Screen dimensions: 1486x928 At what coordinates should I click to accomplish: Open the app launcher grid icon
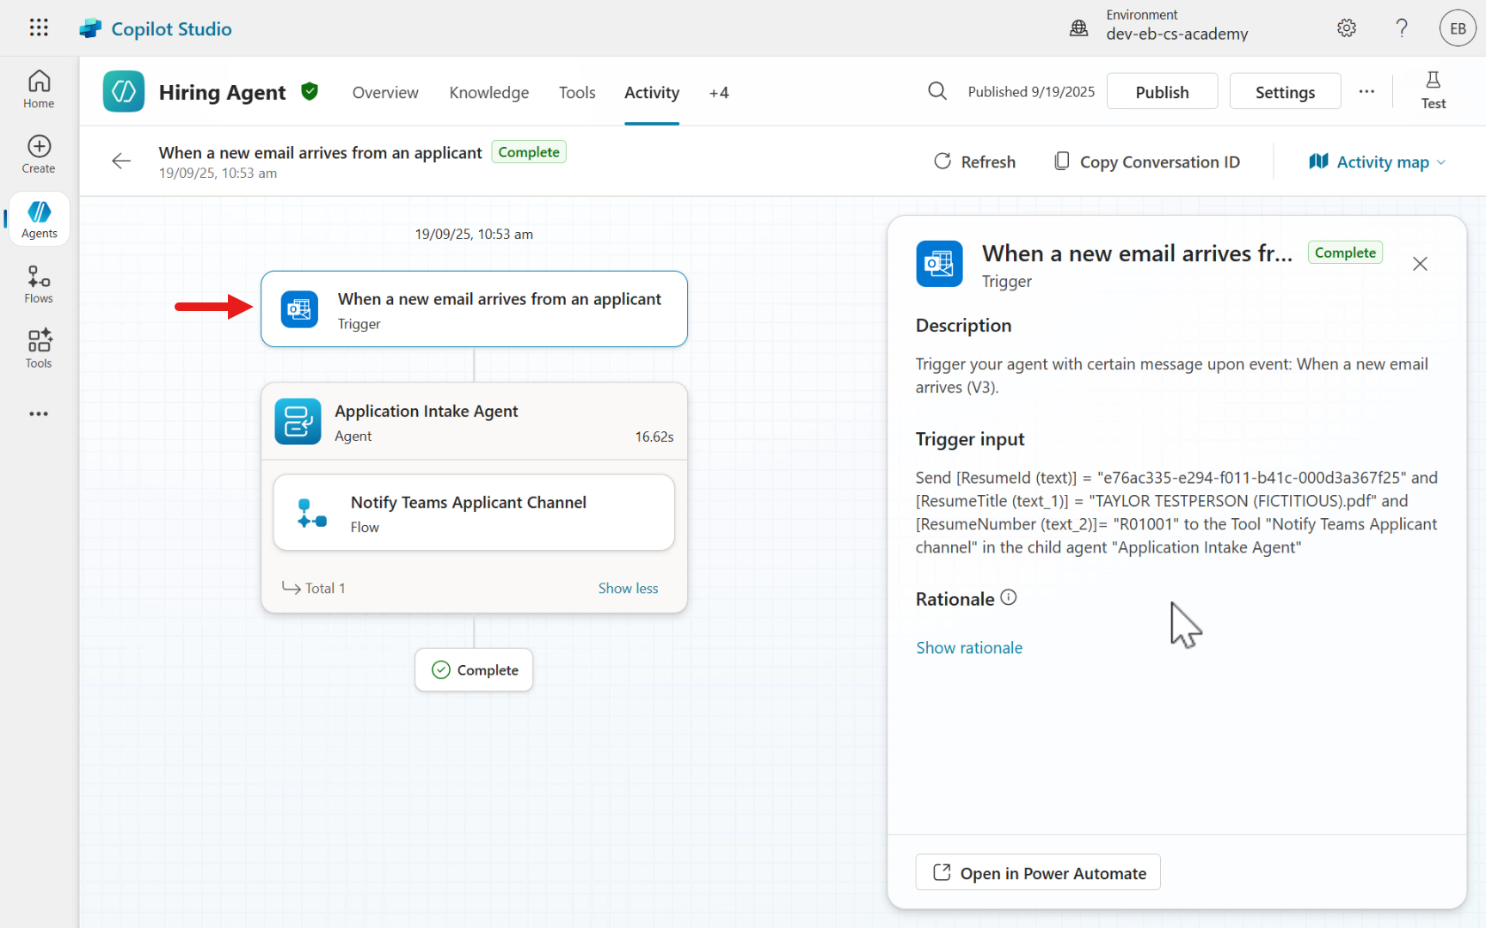point(39,27)
